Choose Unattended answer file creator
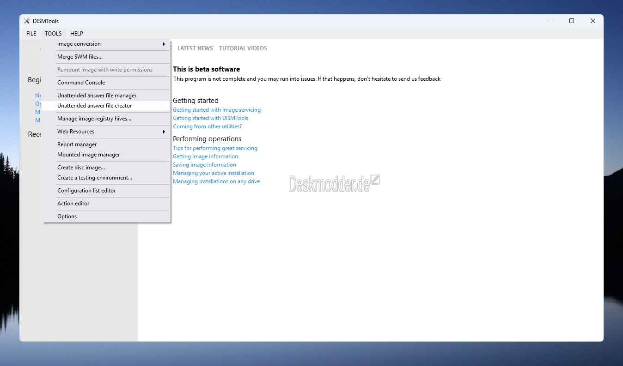This screenshot has width=623, height=366. (106, 106)
